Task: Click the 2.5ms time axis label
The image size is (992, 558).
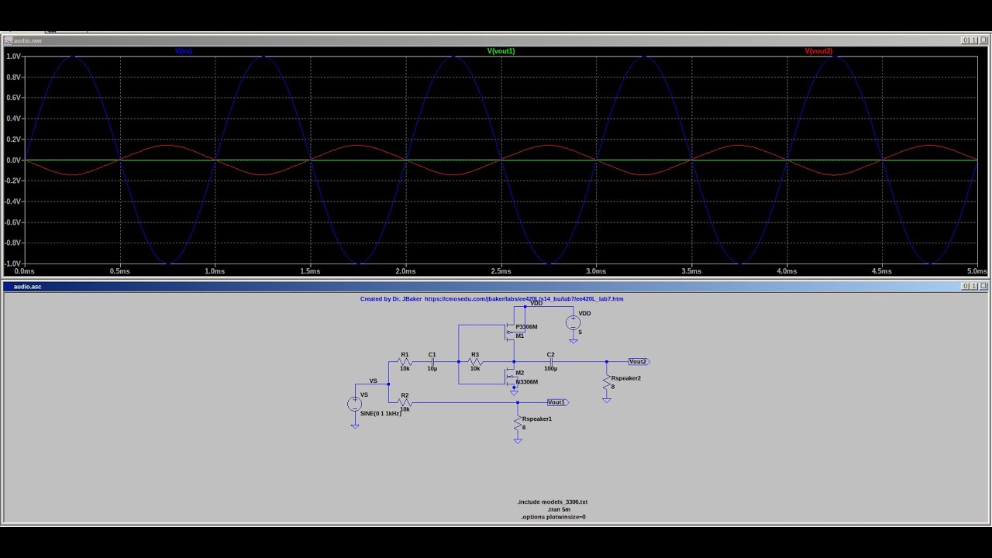Action: click(501, 271)
